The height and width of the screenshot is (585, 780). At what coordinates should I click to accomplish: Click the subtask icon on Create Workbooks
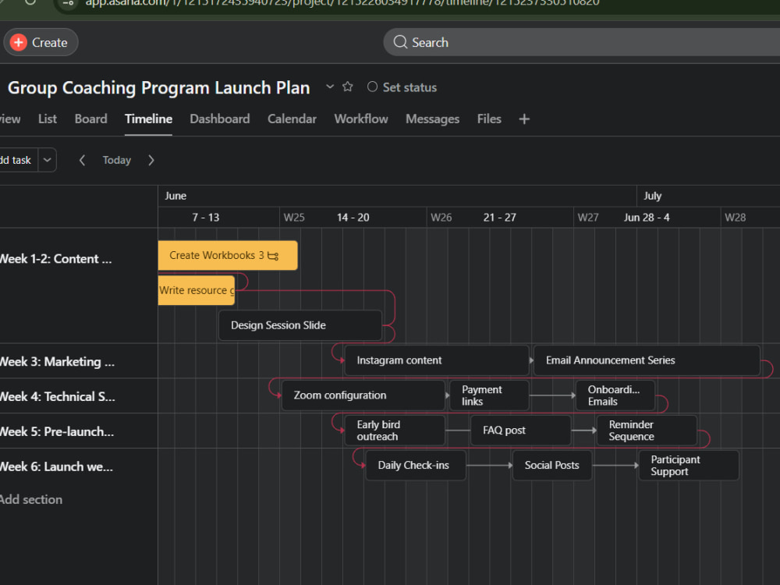point(273,256)
